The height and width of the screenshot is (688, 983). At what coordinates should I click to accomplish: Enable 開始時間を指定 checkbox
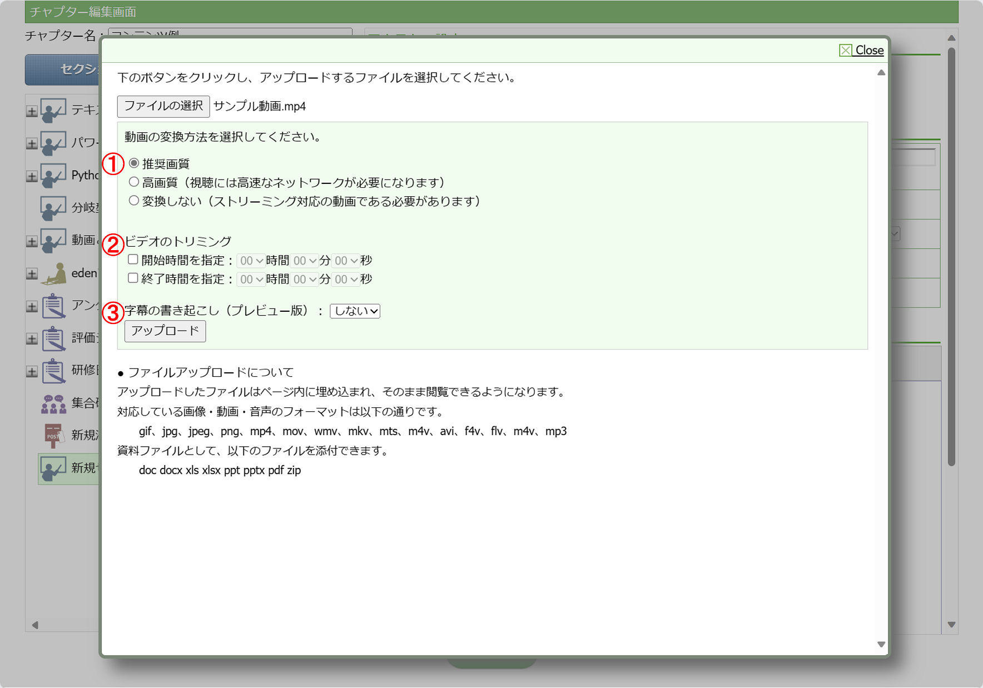(x=133, y=260)
